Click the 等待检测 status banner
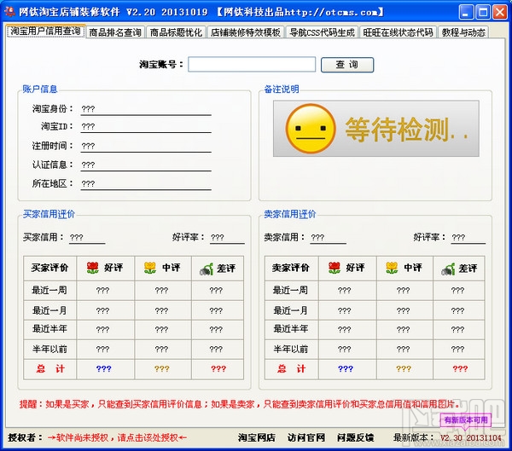 [376, 129]
